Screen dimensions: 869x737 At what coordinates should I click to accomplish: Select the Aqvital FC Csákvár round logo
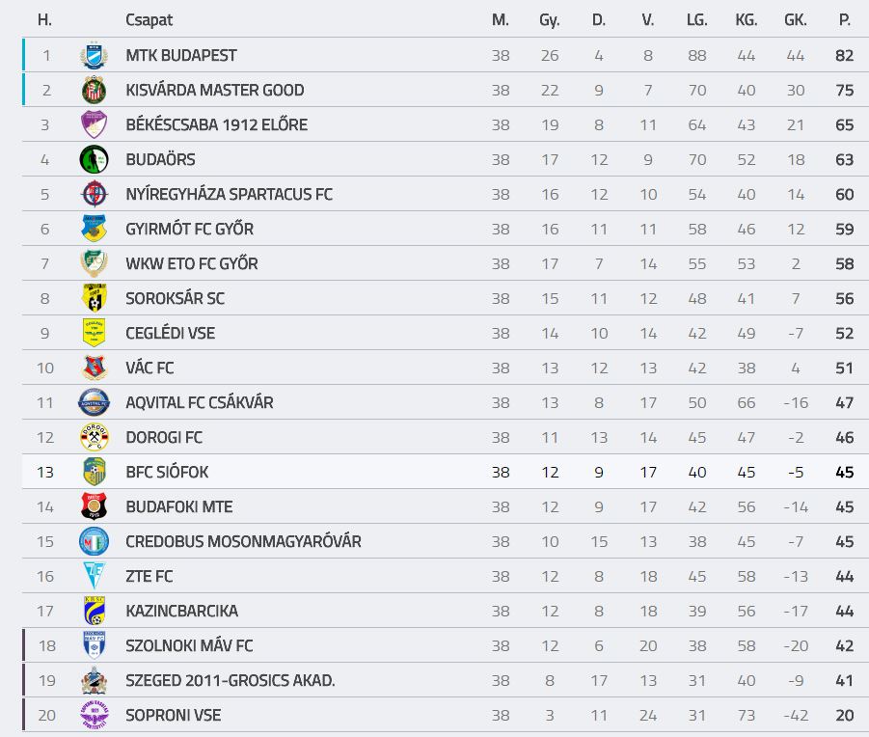click(94, 402)
